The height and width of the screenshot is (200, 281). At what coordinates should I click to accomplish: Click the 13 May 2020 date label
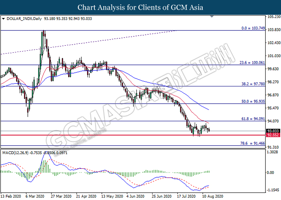(x=112, y=196)
